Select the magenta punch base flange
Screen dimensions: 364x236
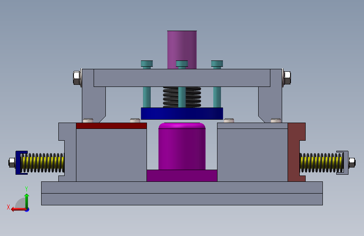tap(182, 176)
